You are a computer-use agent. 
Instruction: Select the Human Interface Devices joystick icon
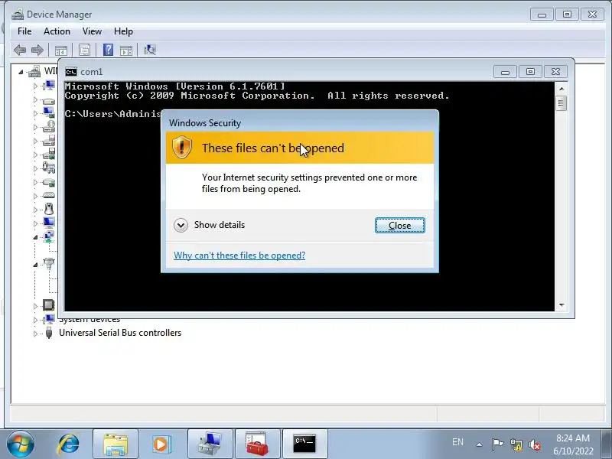coord(49,168)
